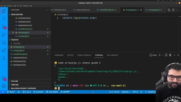The image size is (181, 102).
Task: Click the terminal prompt input cursor
Action: (x=59, y=88)
